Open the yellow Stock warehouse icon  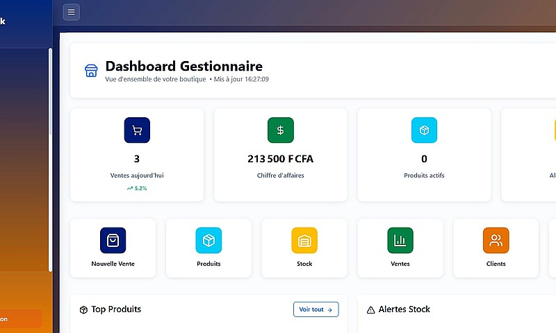click(x=304, y=240)
